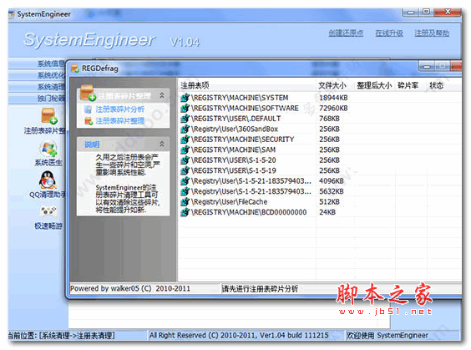
Task: Click the 4096KB file size cell
Action: 332,181
